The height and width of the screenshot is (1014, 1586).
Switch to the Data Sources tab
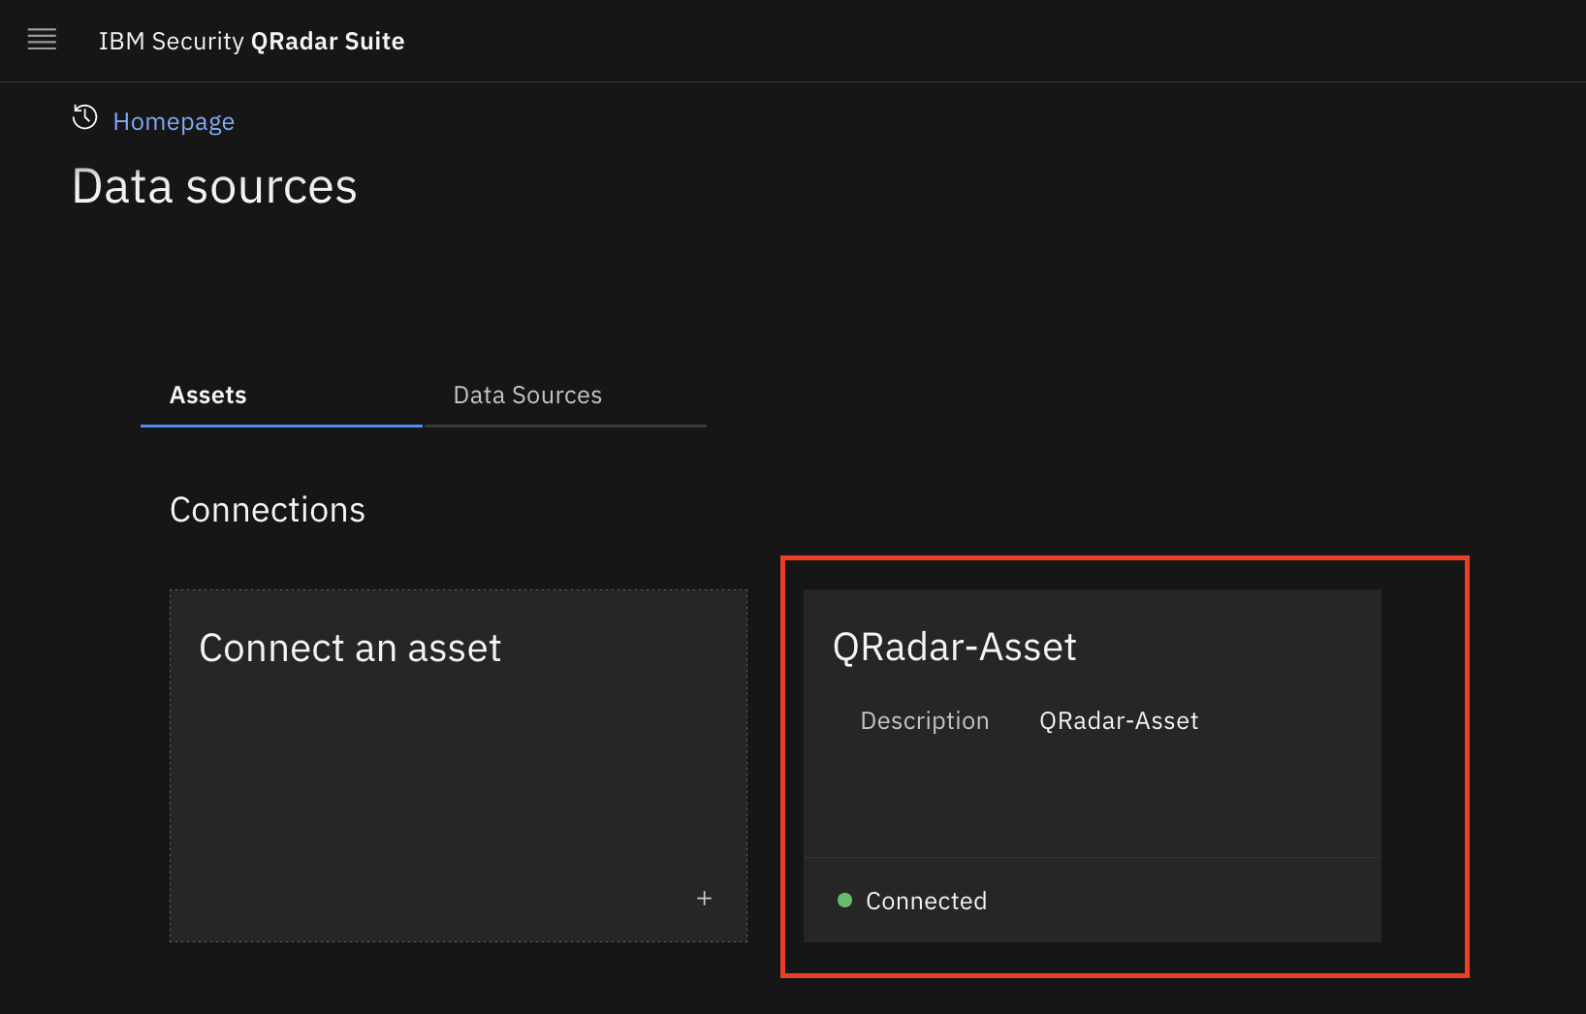(527, 396)
